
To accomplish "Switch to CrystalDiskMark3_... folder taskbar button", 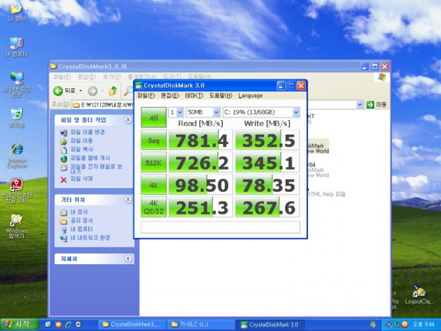I will 132,325.
